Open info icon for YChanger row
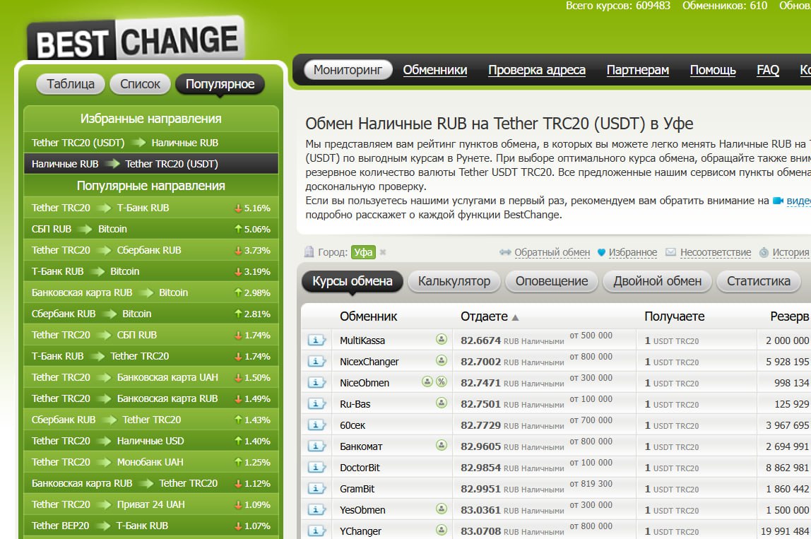811x539 pixels. pyautogui.click(x=316, y=531)
